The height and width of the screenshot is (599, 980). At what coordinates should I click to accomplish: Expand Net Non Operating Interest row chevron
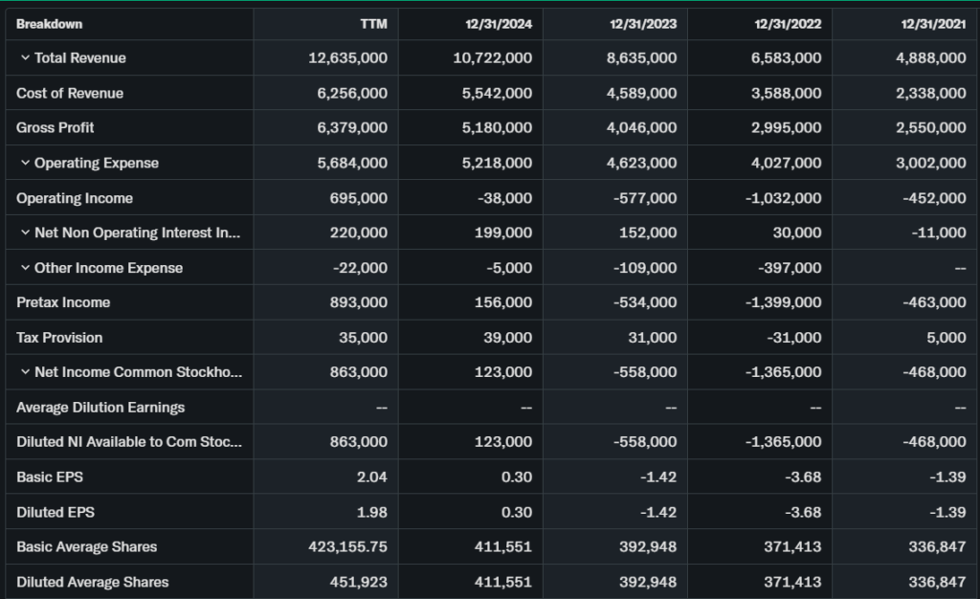click(25, 233)
